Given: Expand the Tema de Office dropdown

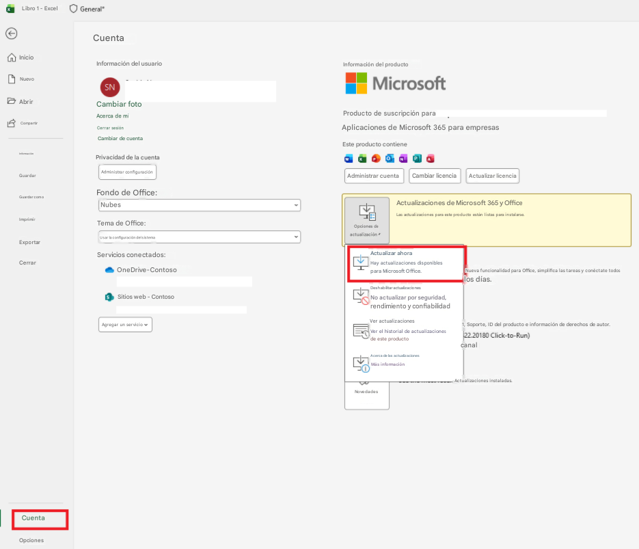Looking at the screenshot, I should 200,237.
